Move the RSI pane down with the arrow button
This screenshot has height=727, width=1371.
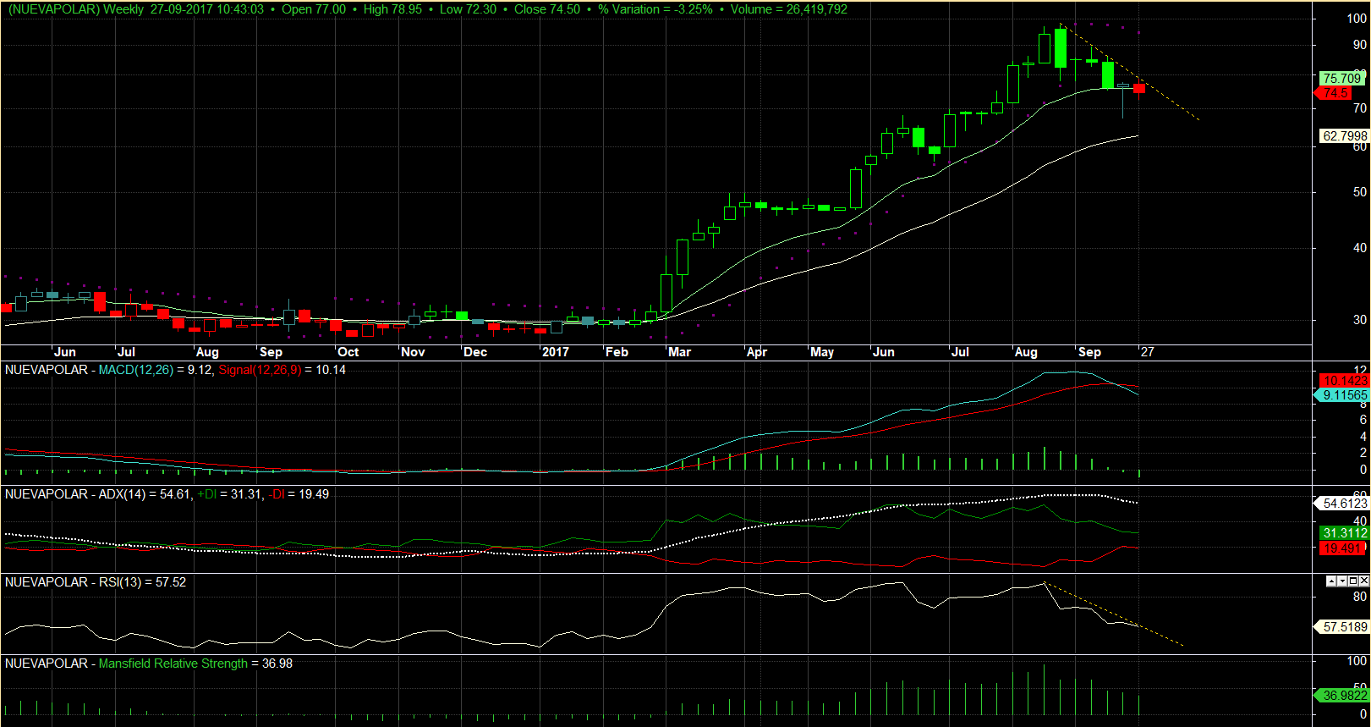point(1342,581)
